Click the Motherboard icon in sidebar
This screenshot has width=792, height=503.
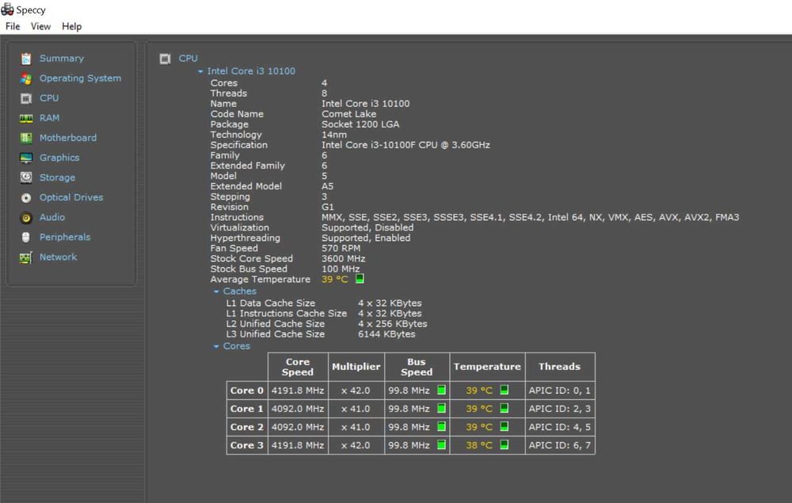point(26,138)
